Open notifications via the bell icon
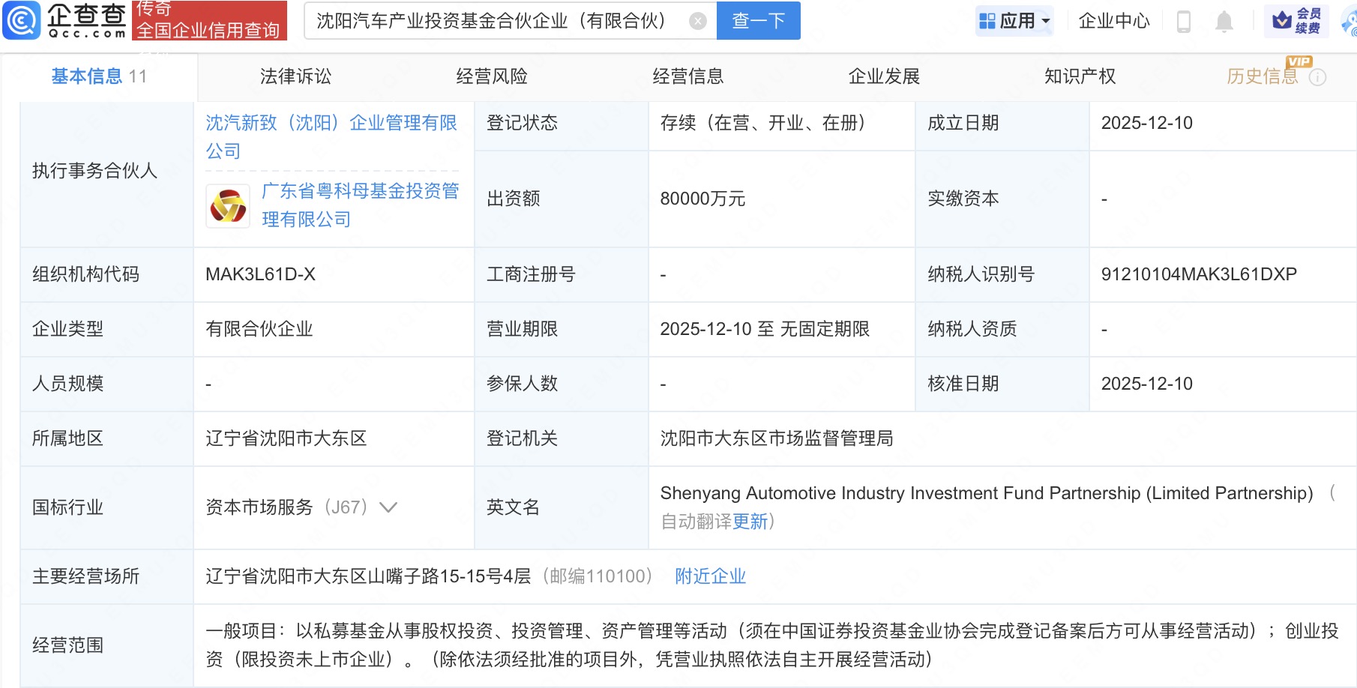The width and height of the screenshot is (1357, 688). coord(1225,21)
